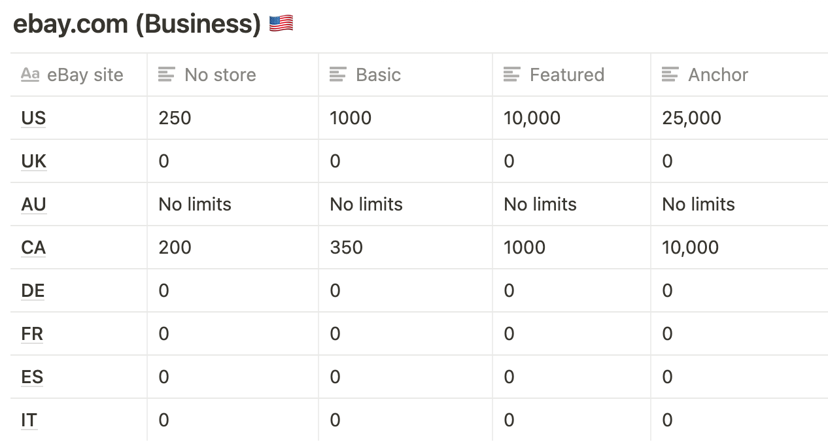
Task: Click the US flag emoji in the title
Action: tap(281, 24)
